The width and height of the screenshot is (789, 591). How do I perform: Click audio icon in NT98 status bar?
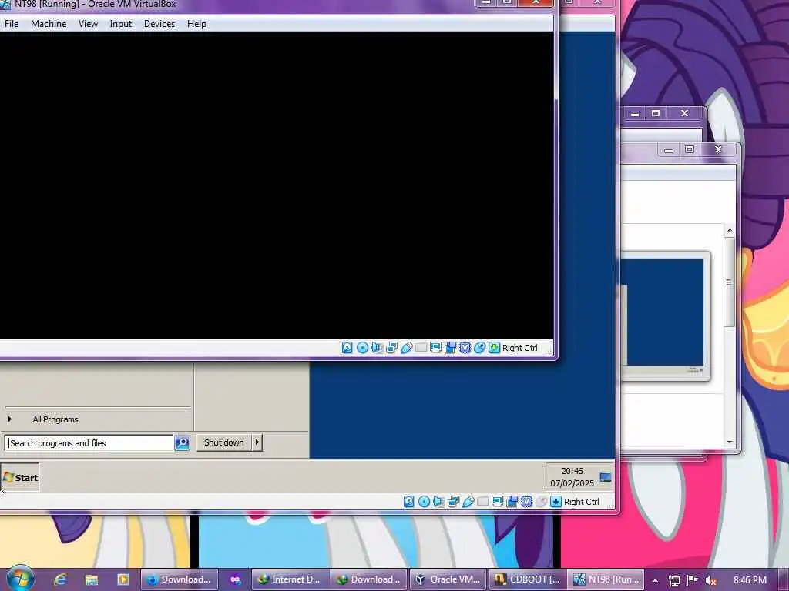pos(377,347)
